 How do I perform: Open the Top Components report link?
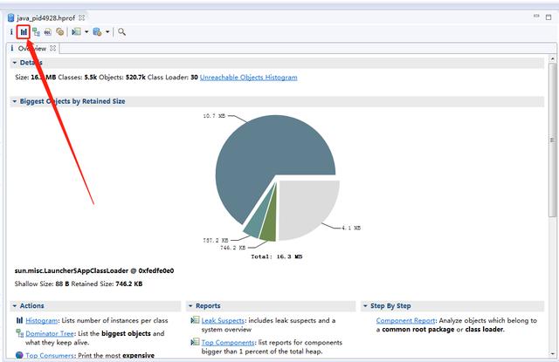point(228,343)
